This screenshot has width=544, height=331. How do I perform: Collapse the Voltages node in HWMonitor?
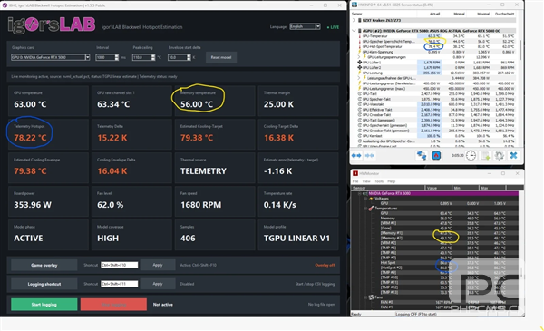pyautogui.click(x=365, y=199)
